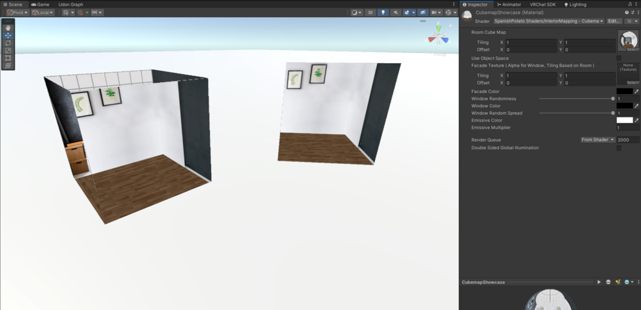Toggle scene audio mute button
Image resolution: width=641 pixels, height=310 pixels.
(x=395, y=13)
